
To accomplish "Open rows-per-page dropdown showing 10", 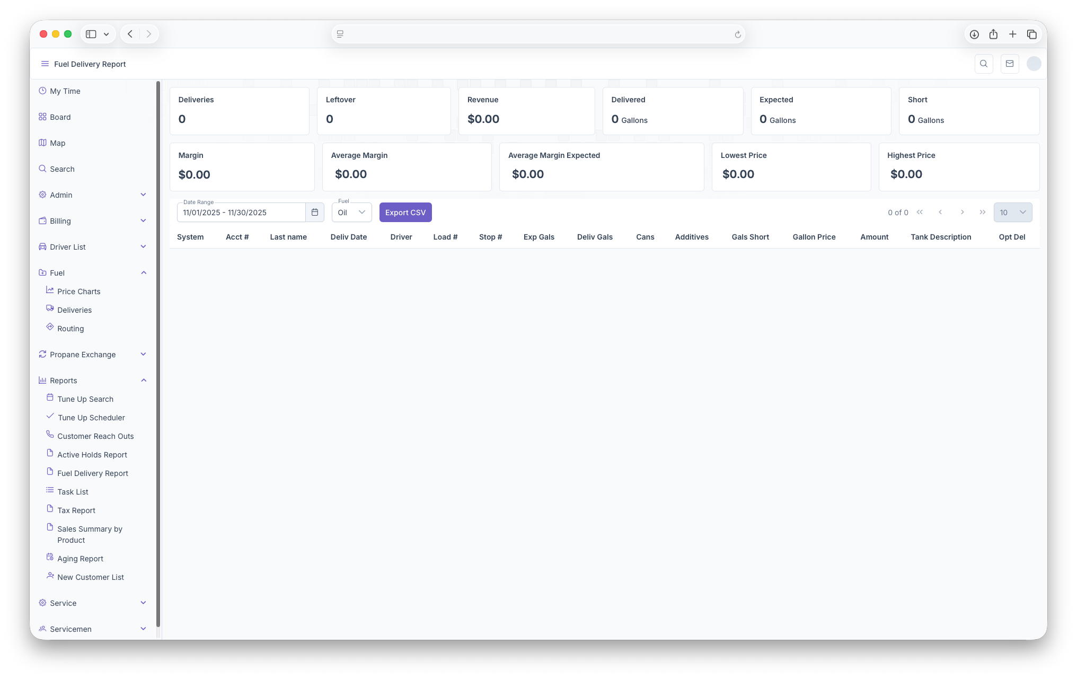I will click(1012, 213).
